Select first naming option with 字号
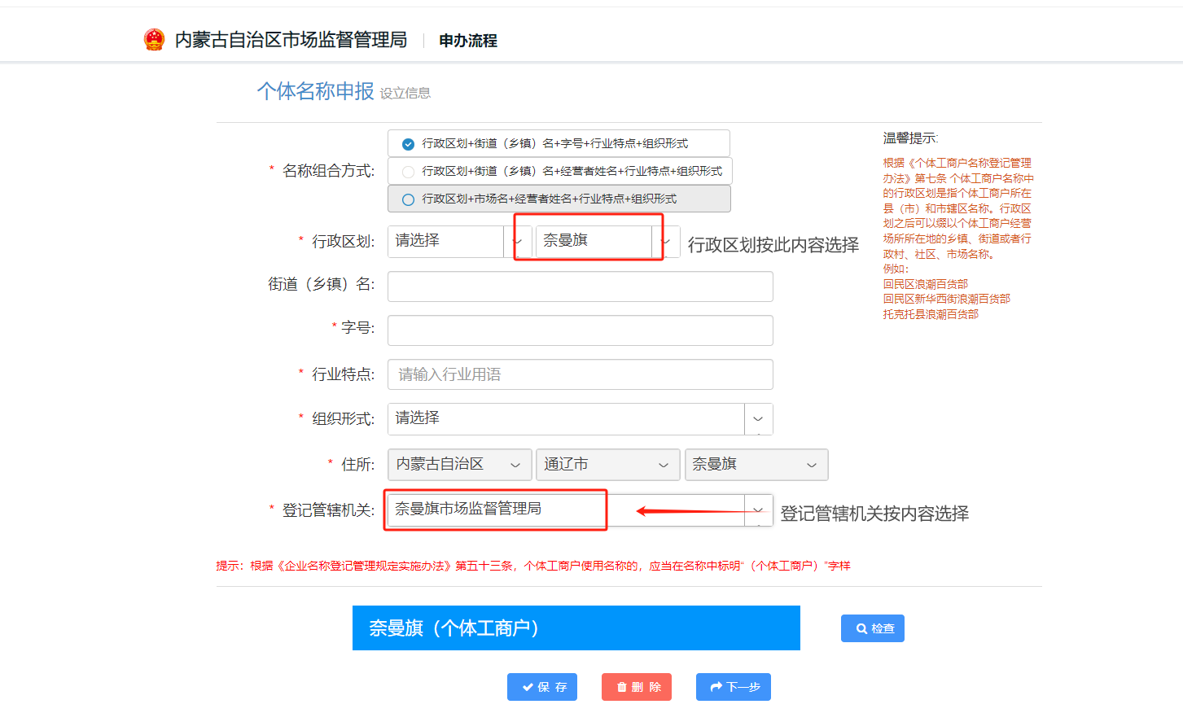This screenshot has width=1183, height=713. click(x=409, y=144)
